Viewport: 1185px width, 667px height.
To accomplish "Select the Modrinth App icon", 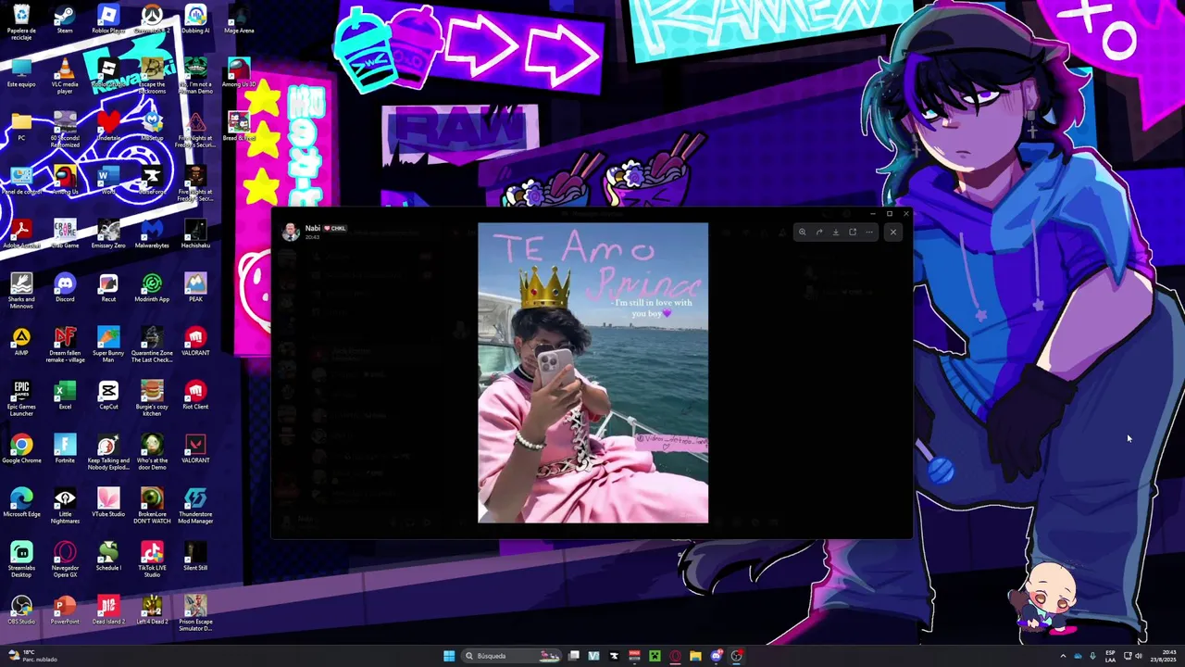I will pyautogui.click(x=152, y=288).
